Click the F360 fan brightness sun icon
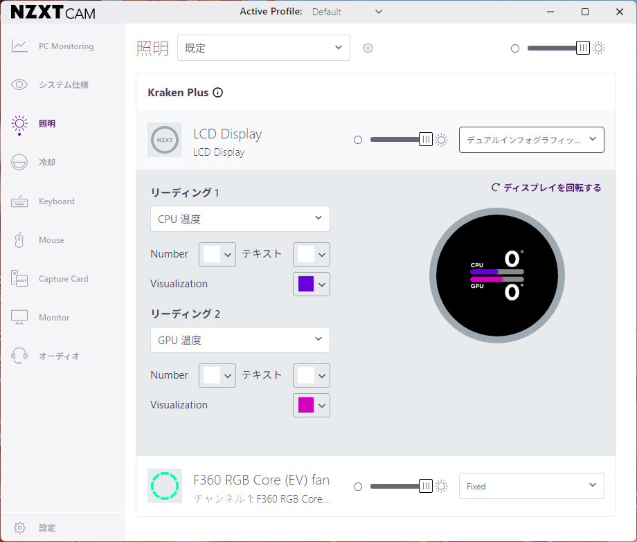The image size is (637, 542). coord(441,486)
